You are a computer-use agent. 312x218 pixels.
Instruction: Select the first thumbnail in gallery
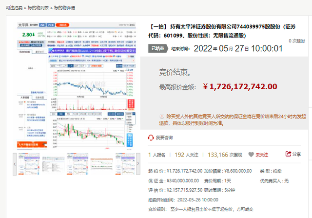click(29, 164)
